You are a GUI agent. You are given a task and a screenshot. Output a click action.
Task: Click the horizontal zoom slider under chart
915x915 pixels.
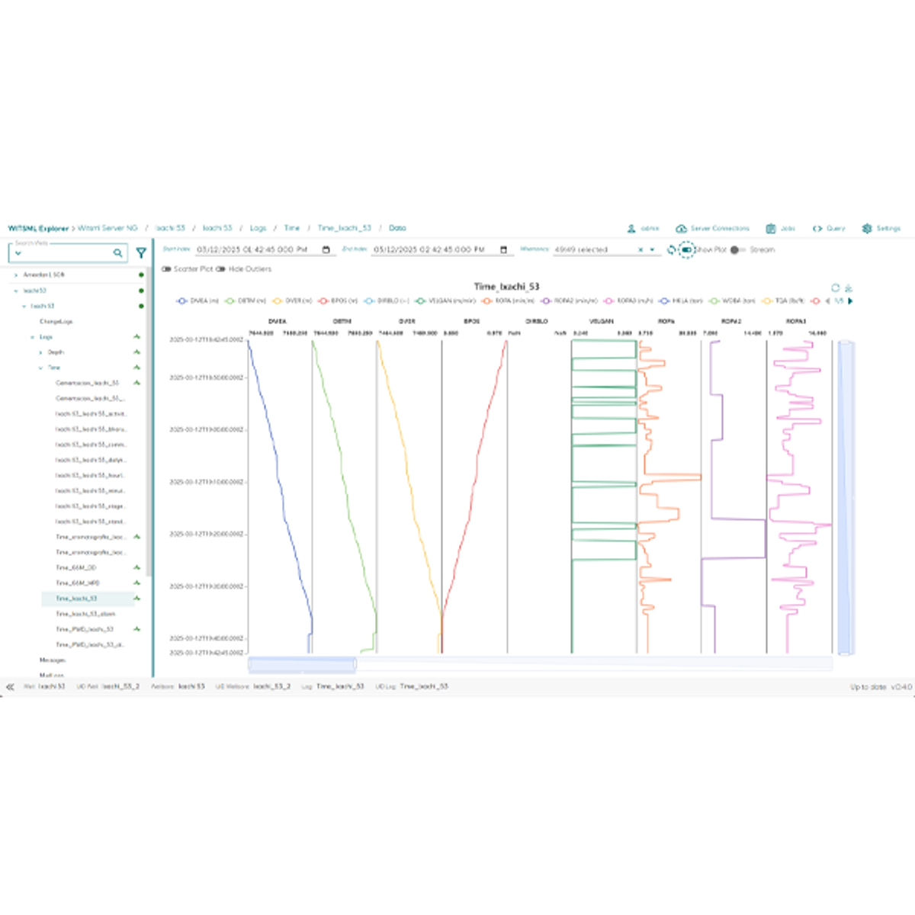[x=302, y=663]
